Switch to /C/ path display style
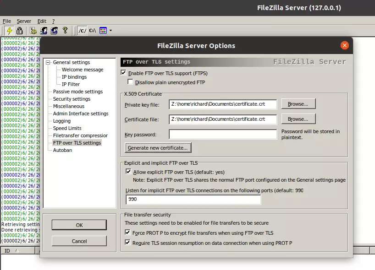This screenshot has height=270, width=375. [82, 31]
